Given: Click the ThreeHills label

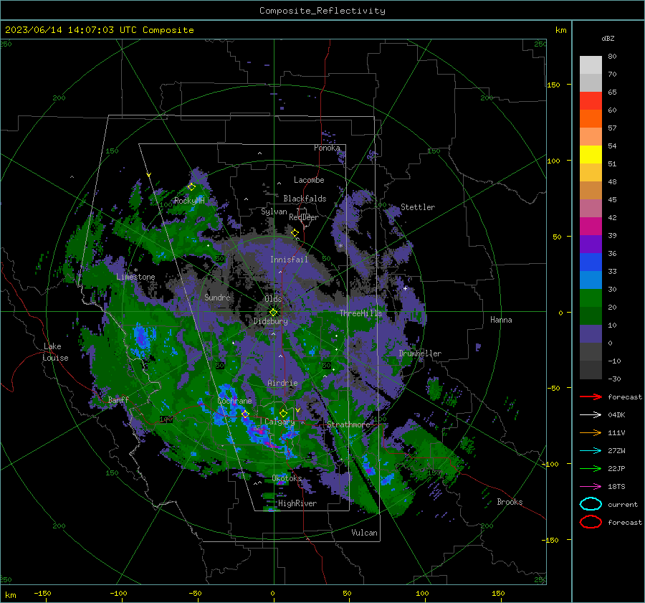Looking at the screenshot, I should 360,313.
